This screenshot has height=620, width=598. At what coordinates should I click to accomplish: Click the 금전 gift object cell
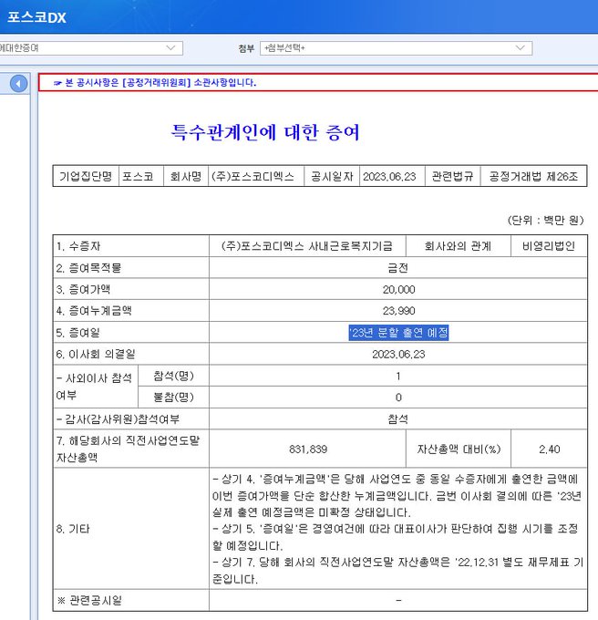click(x=398, y=268)
